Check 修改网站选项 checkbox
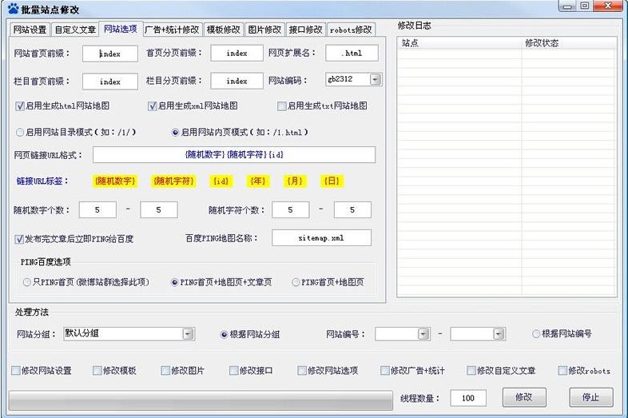The width and height of the screenshot is (628, 418). (x=301, y=371)
